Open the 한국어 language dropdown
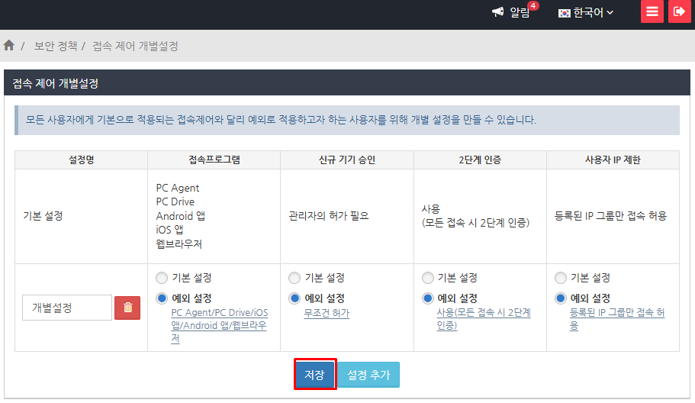 point(586,12)
